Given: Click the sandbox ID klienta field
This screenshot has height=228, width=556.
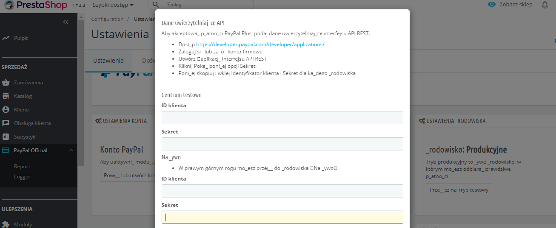Looking at the screenshot, I should 282,118.
